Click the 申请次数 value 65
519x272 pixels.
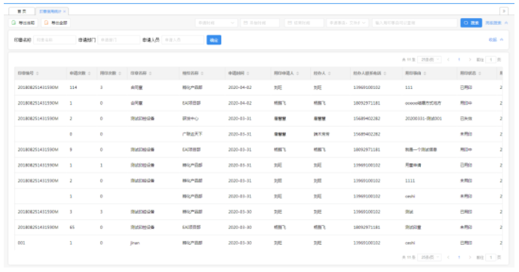(72, 228)
